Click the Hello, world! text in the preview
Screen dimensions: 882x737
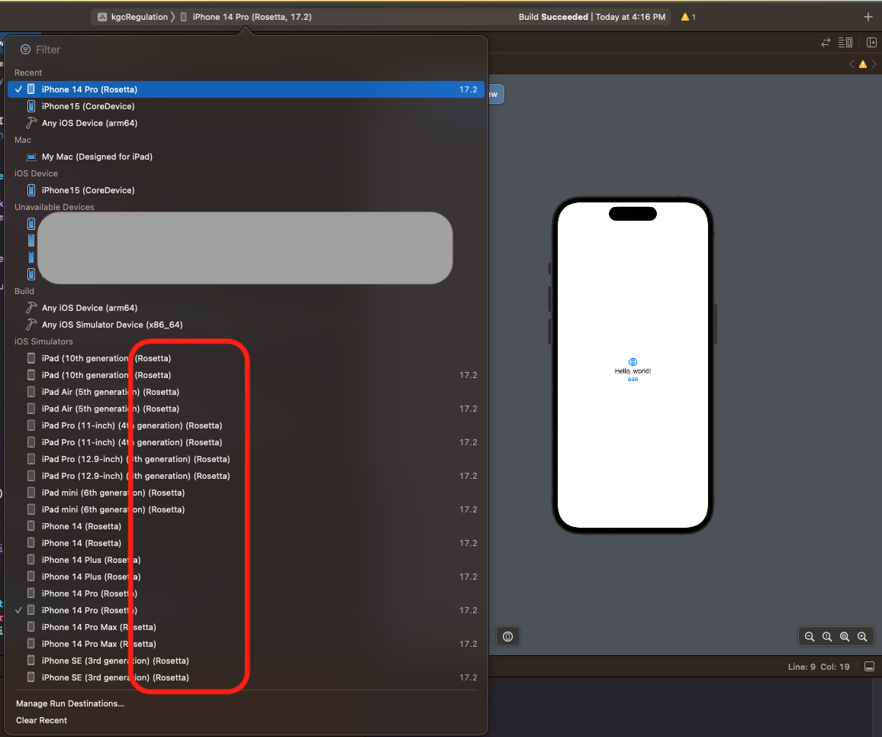pyautogui.click(x=633, y=371)
